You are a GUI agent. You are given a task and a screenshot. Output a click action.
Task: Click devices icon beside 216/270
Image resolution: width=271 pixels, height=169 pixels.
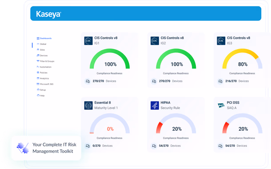220,81
